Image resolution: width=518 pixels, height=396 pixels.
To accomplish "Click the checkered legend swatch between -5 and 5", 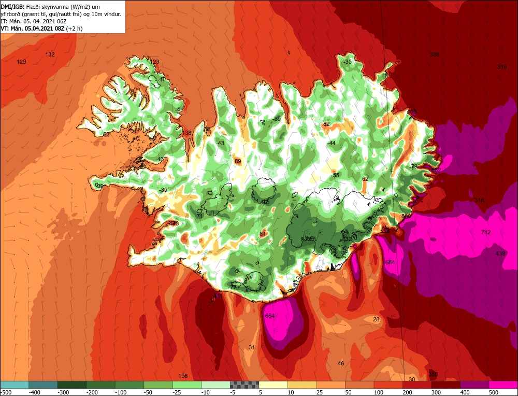I will pyautogui.click(x=244, y=385).
